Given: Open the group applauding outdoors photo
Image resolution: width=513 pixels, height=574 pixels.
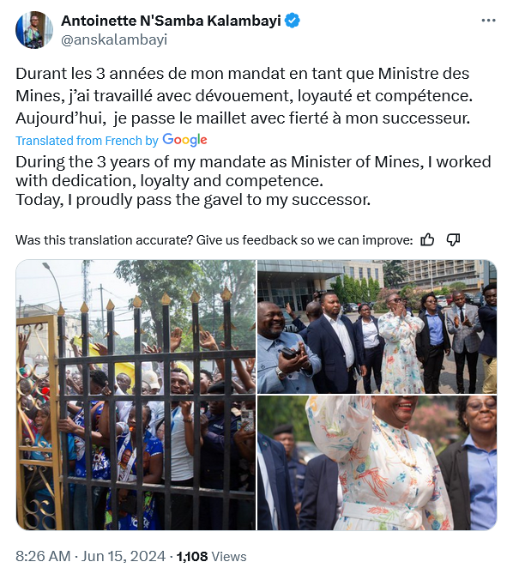Looking at the screenshot, I should (x=377, y=327).
